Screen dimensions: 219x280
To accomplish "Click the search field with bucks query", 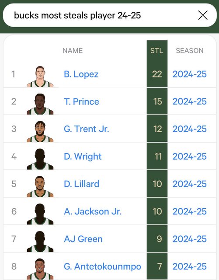I will coord(110,15).
